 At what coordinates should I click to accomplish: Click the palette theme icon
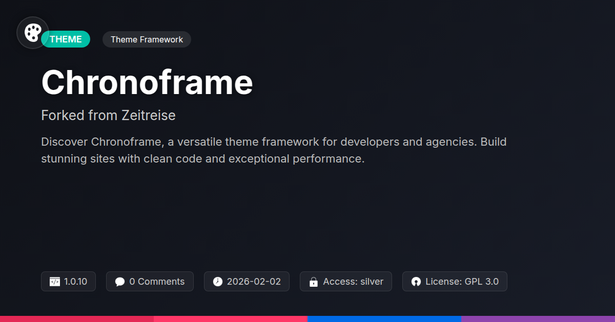pyautogui.click(x=33, y=33)
